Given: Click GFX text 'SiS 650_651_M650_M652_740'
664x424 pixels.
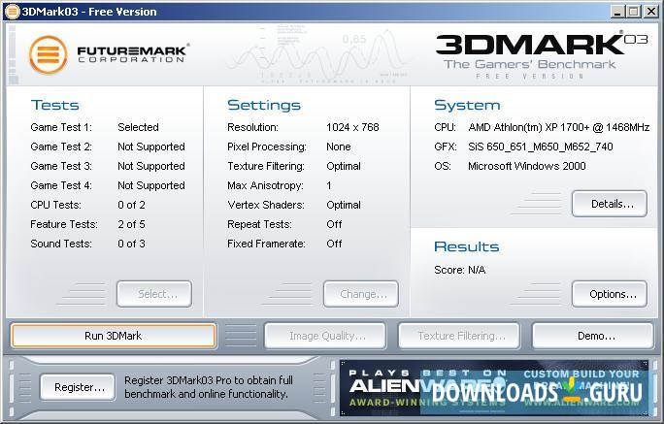Looking at the screenshot, I should tap(541, 147).
